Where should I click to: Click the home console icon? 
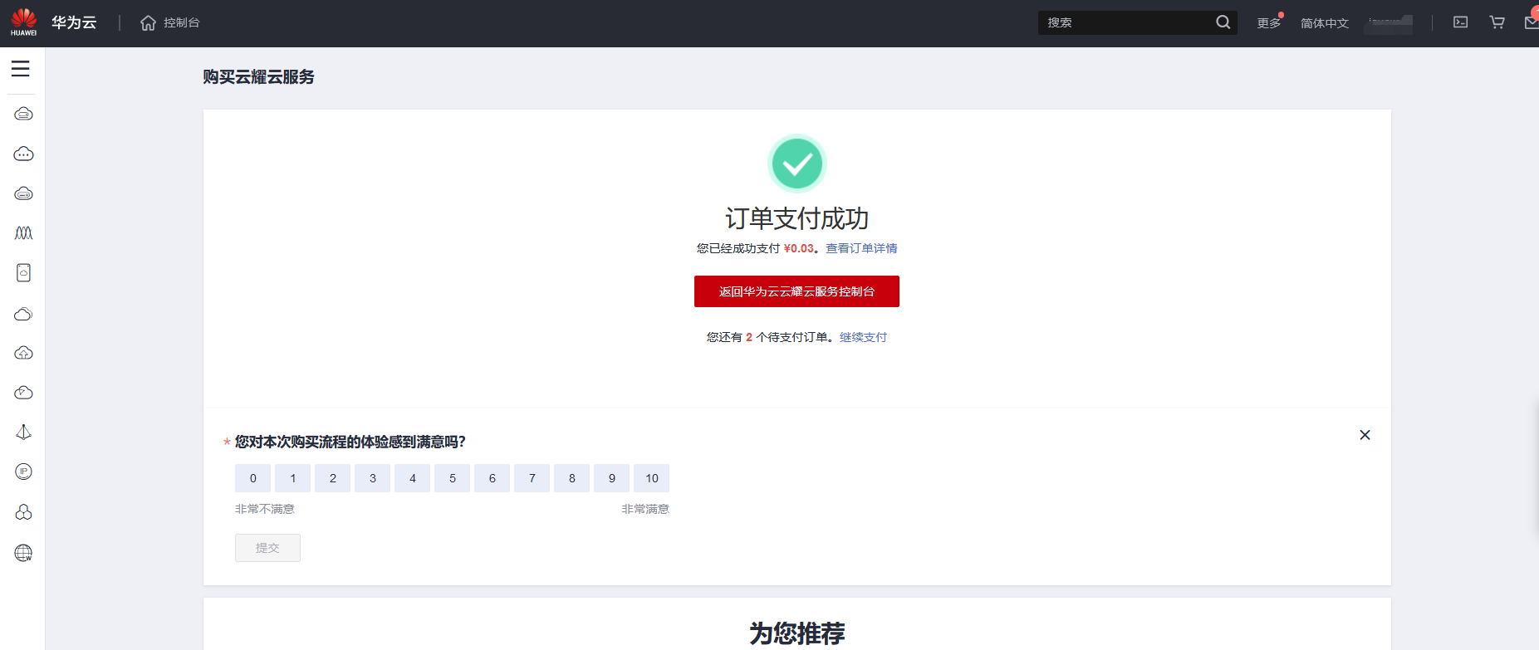click(x=148, y=22)
